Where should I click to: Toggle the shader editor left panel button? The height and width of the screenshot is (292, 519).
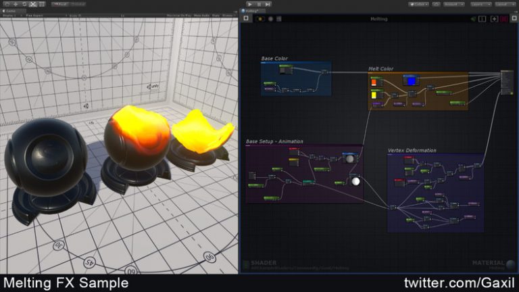246,18
